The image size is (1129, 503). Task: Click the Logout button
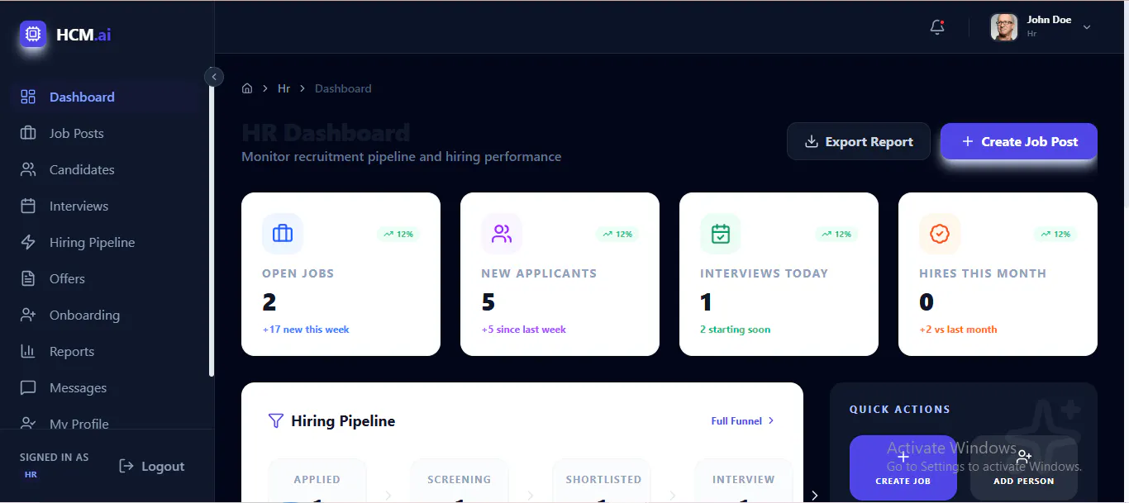pos(152,467)
